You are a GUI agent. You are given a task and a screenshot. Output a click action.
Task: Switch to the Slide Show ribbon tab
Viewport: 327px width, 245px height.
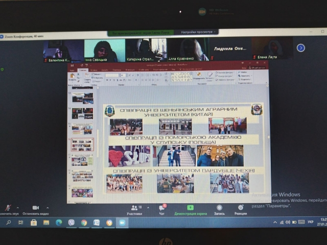point(144,70)
